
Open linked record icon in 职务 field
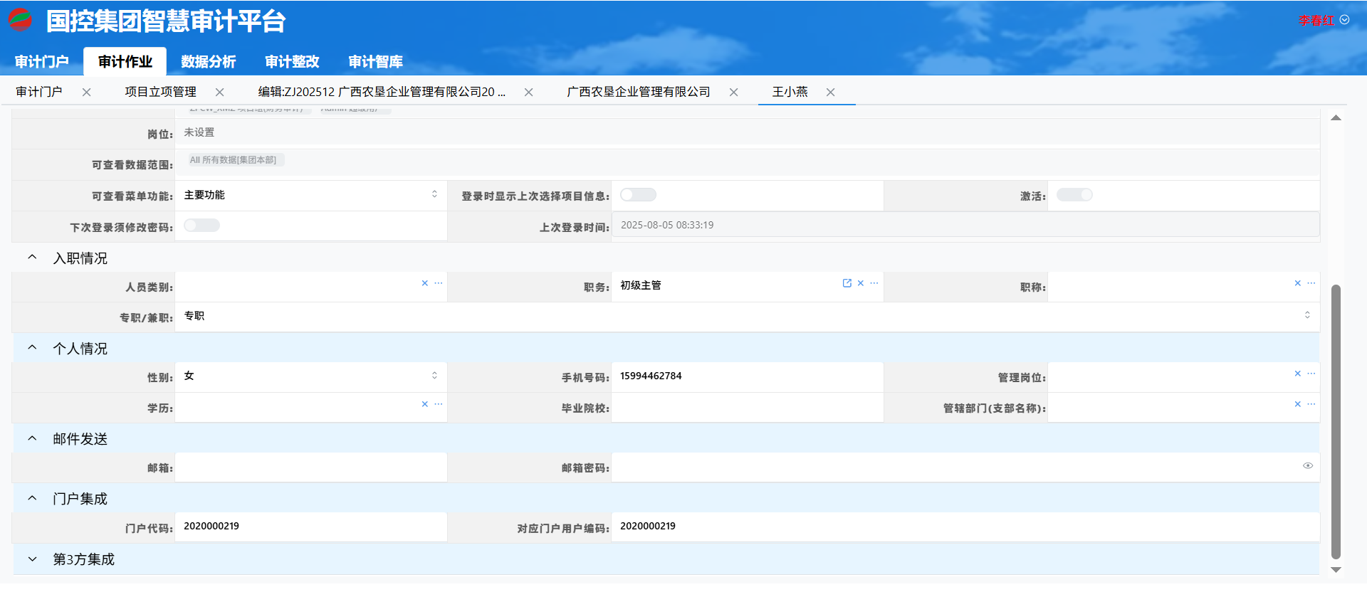(847, 283)
